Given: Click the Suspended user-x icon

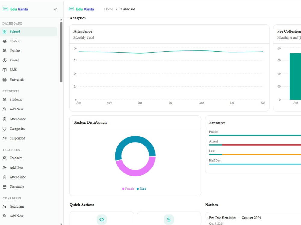Looking at the screenshot, I should pyautogui.click(x=5, y=138).
